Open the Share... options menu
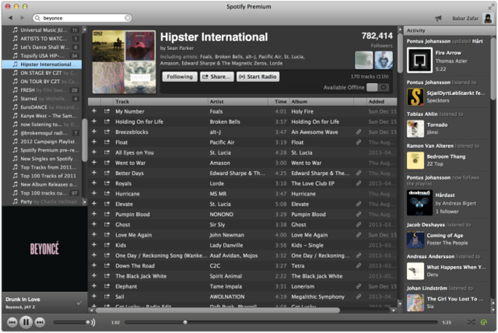The width and height of the screenshot is (498, 333). coord(217,77)
